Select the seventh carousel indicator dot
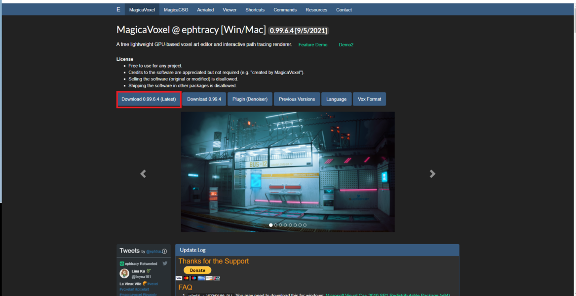576x296 pixels. (300, 225)
